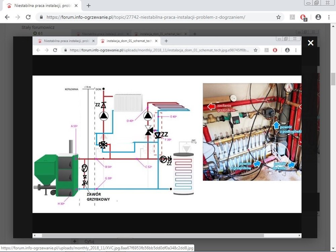Click the scroll-up arrow of page scrollbar
Viewport: 336px width, 252px height.
333,27
